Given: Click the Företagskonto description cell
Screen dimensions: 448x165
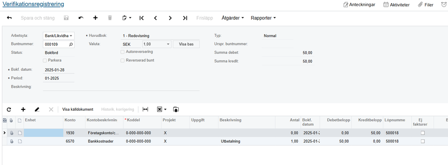Looking at the screenshot, I should pos(104,133).
